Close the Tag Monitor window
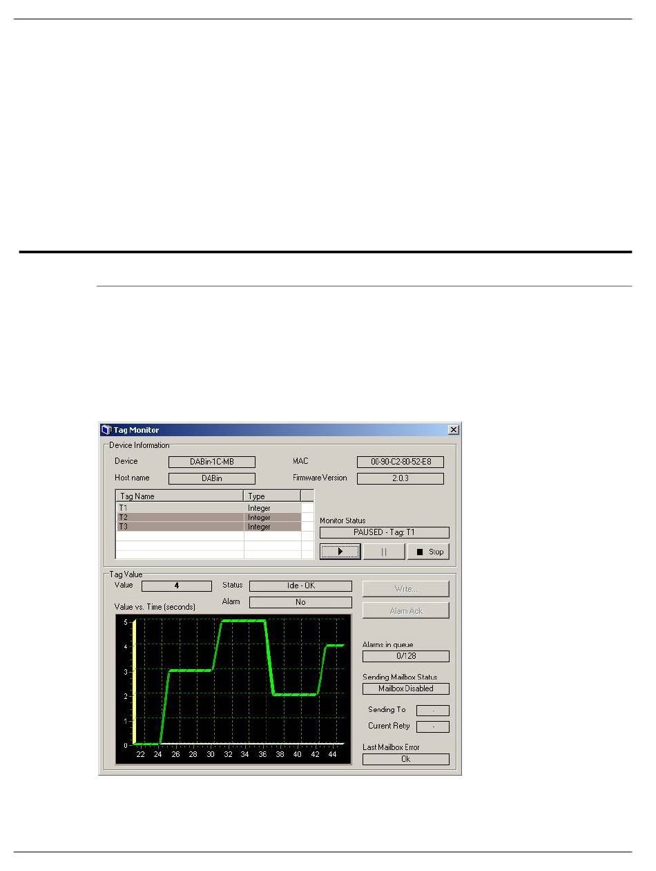Screen dimensions: 656x871 (454, 430)
